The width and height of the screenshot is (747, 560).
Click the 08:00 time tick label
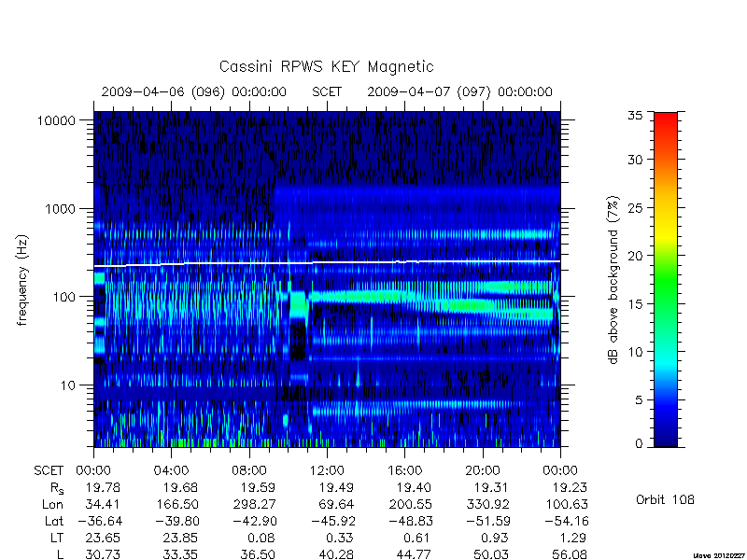coord(249,471)
